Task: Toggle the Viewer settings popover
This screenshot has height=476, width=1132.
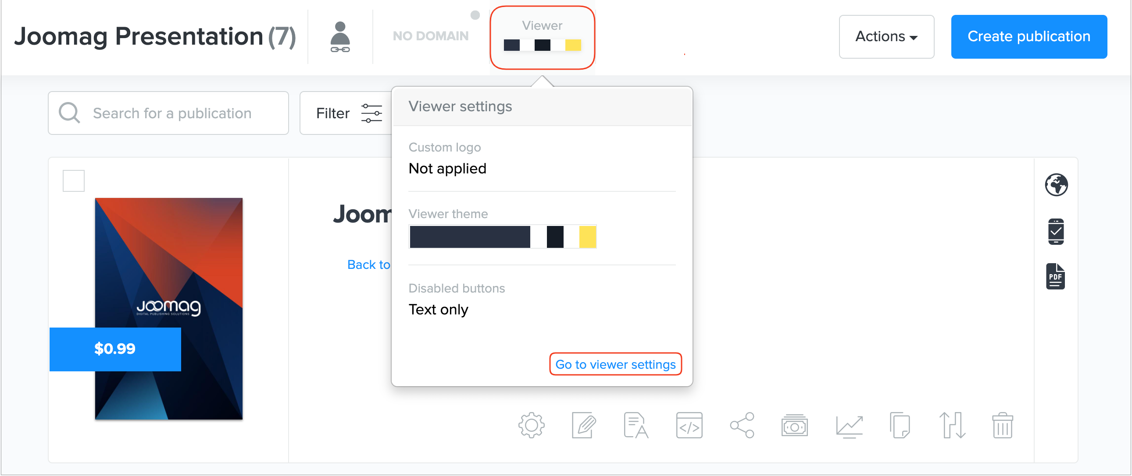Action: [542, 37]
